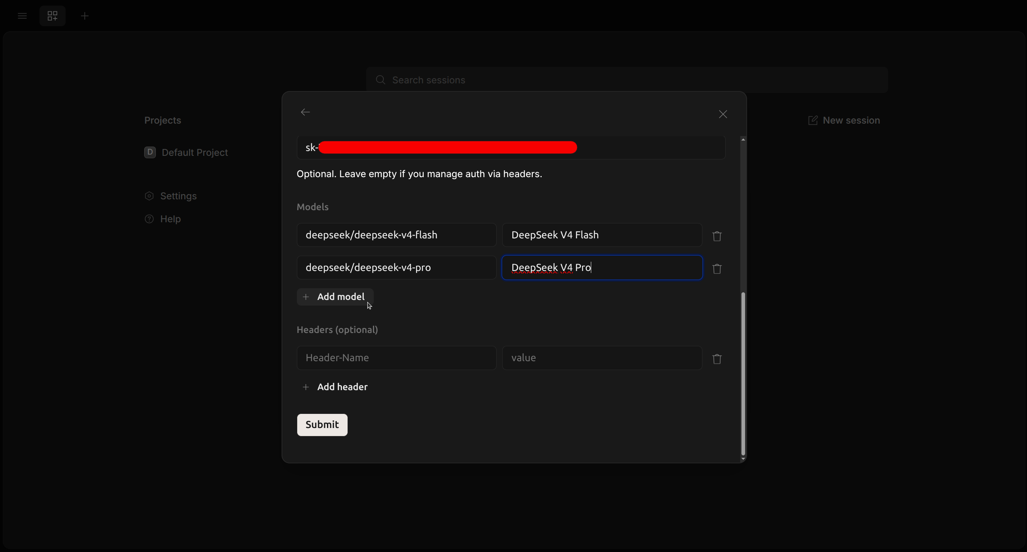Edit the deepseek/deepseek-v4-pro model ID field
Viewport: 1027px width, 552px height.
pos(397,268)
